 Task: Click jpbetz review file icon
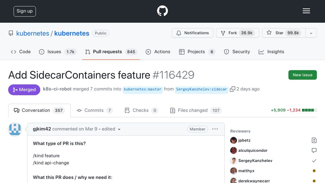point(314,140)
